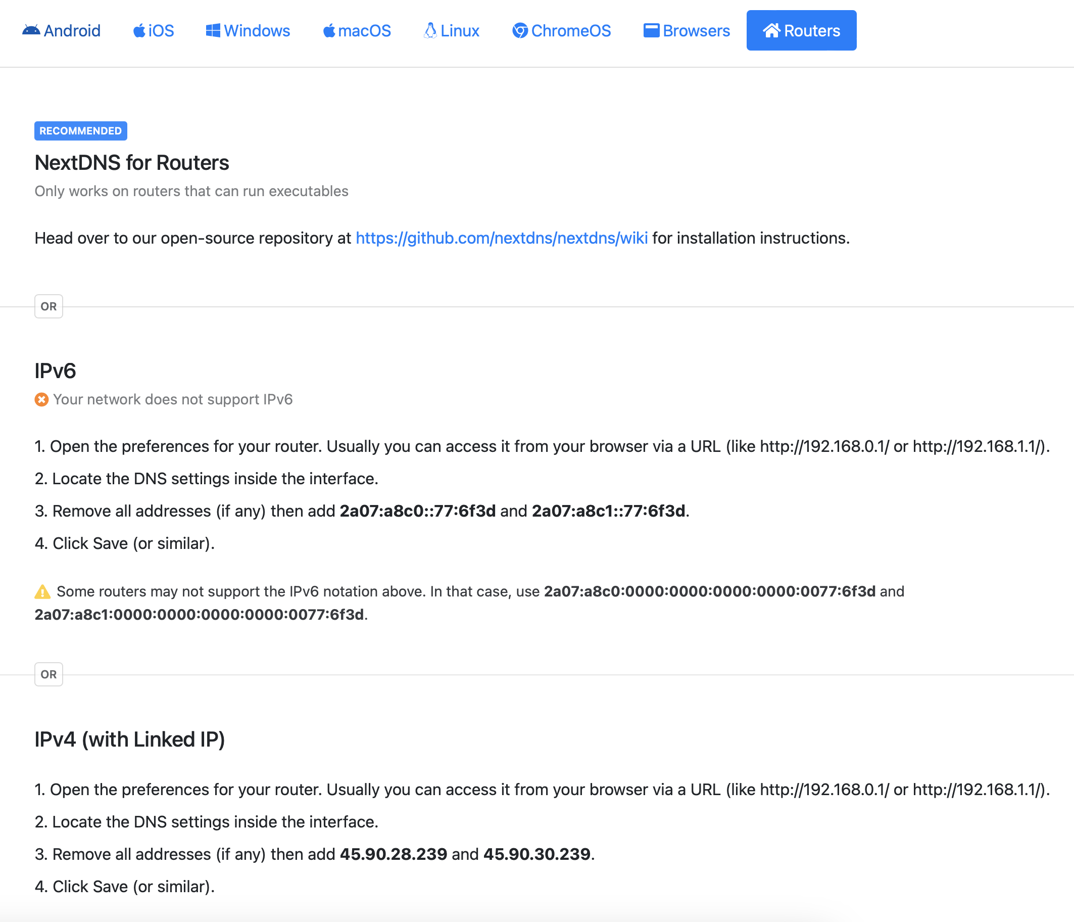Click the IPv6 section heading

point(55,371)
